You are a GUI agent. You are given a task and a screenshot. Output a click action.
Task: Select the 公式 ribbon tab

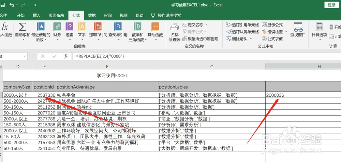[x=76, y=15]
